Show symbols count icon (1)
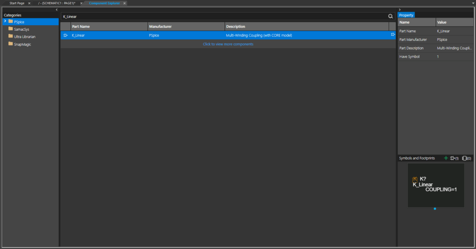 [x=455, y=158]
